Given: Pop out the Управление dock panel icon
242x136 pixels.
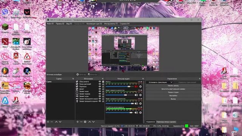Looking at the screenshot, I should pos(200,79).
